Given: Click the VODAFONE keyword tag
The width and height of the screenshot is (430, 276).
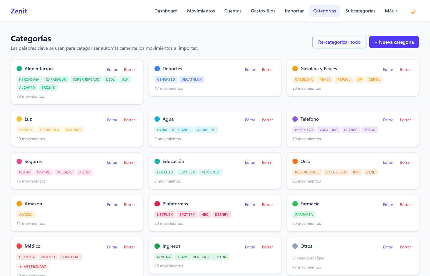Looking at the screenshot, I should (328, 130).
